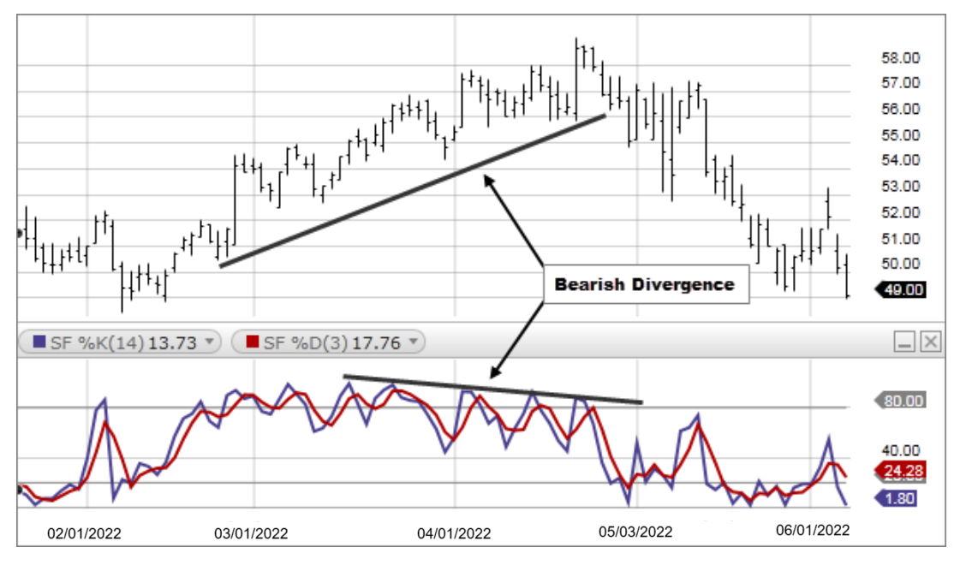
Task: Open the SF %K(14) dropdown arrow
Action: coord(209,343)
